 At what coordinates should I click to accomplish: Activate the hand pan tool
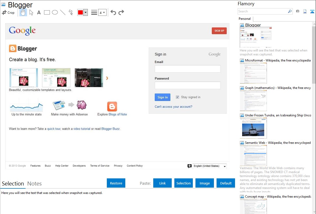click(23, 12)
